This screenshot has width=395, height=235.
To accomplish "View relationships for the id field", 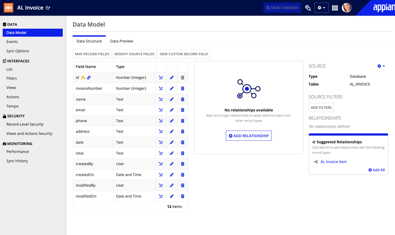I will click(x=161, y=78).
